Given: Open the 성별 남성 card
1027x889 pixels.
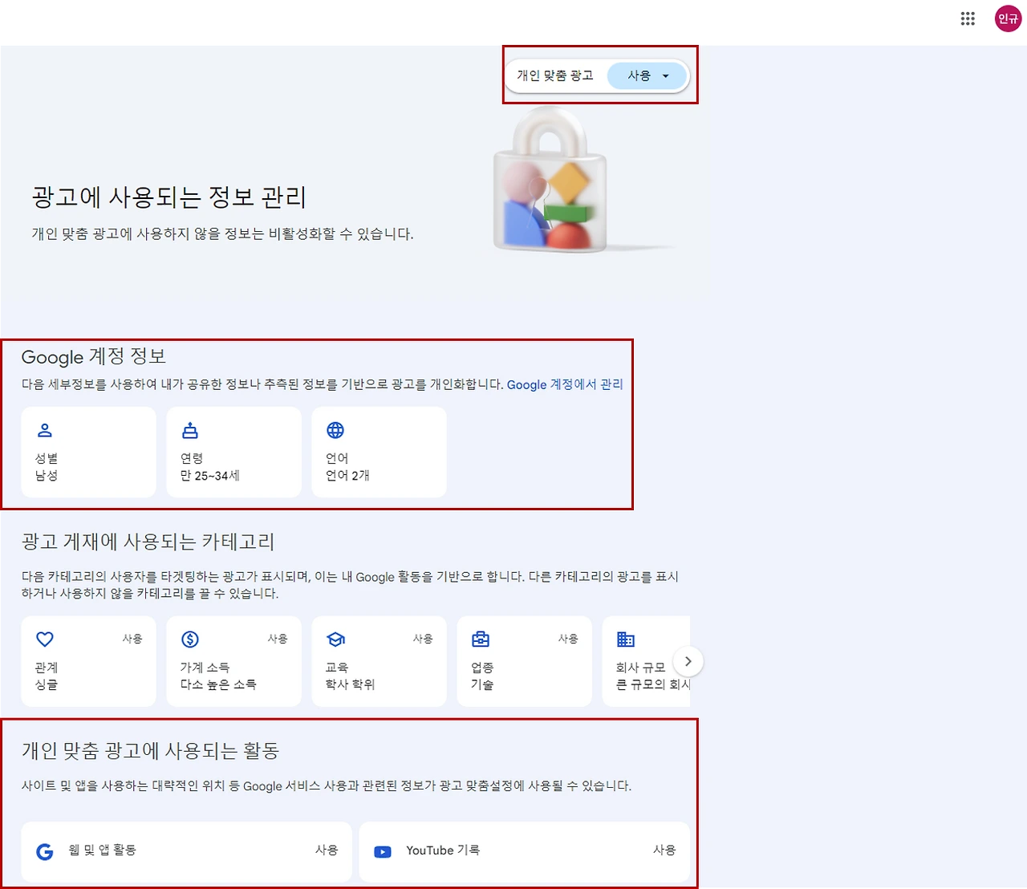Looking at the screenshot, I should [x=88, y=452].
